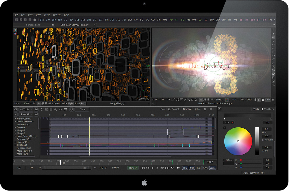The image size is (289, 191).
Task: Open the File menu
Action: click(x=16, y=14)
